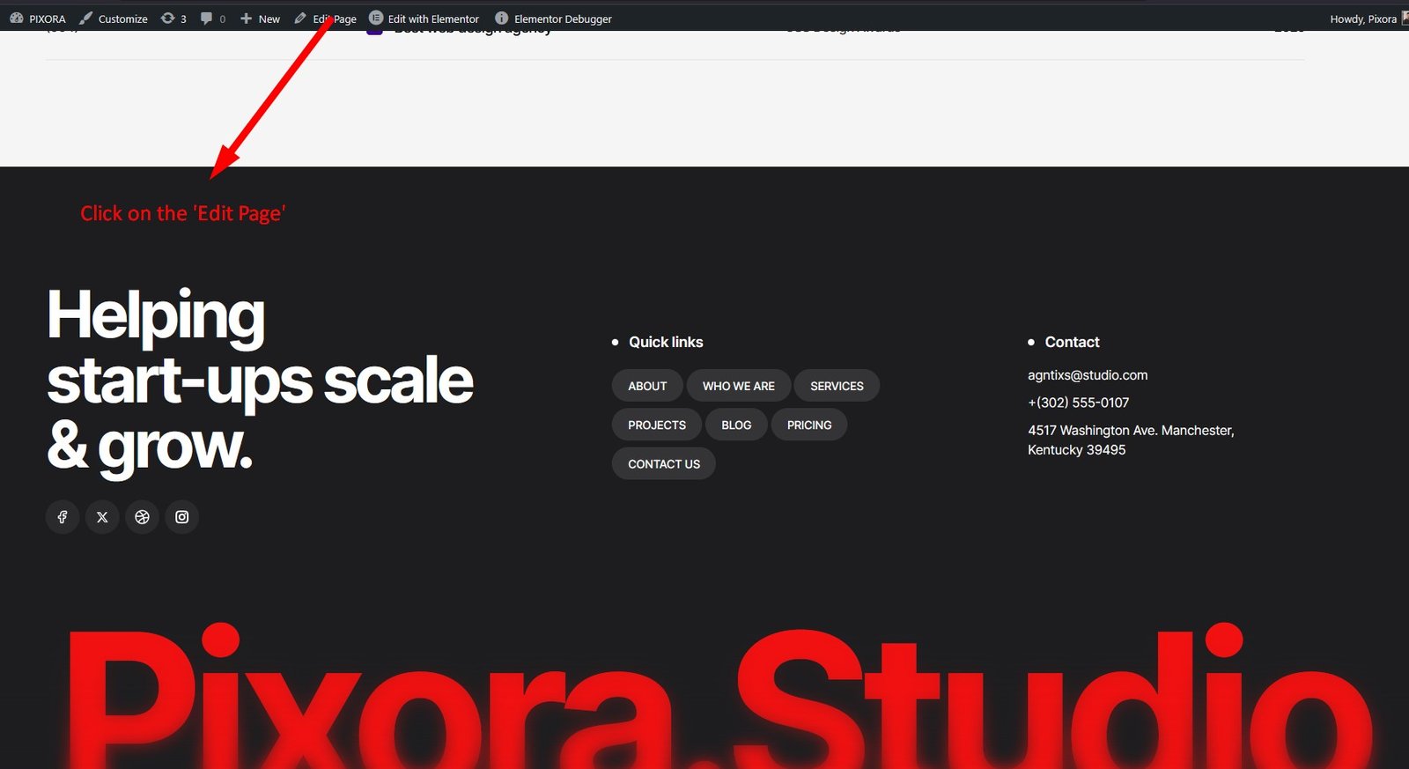Click the ABOUT quick link button
This screenshot has height=769, width=1409.
click(647, 386)
